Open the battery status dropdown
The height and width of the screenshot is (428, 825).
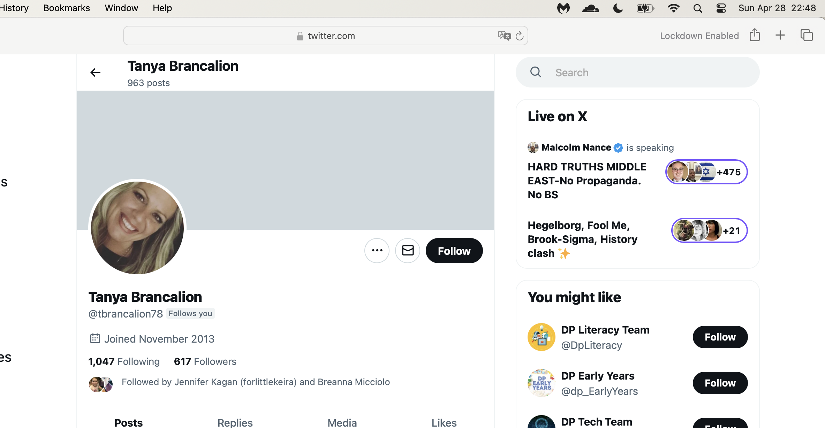(x=645, y=8)
